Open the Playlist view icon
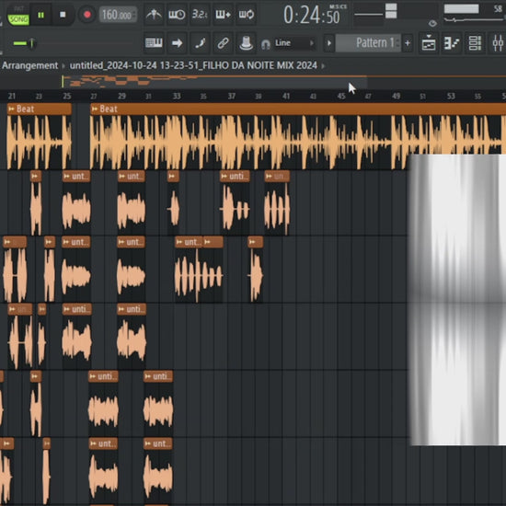 [429, 43]
